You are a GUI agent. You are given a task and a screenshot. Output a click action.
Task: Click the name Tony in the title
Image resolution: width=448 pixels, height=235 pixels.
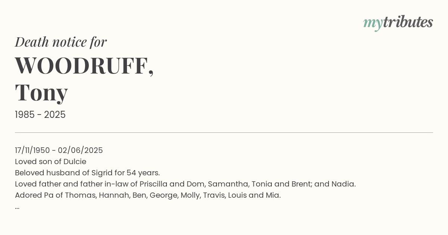click(41, 93)
